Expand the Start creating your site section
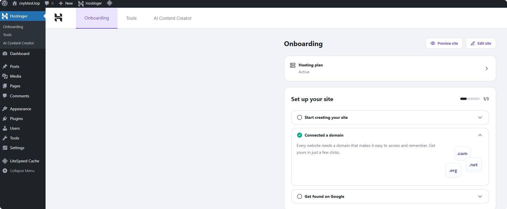507x209 pixels. tap(480, 117)
